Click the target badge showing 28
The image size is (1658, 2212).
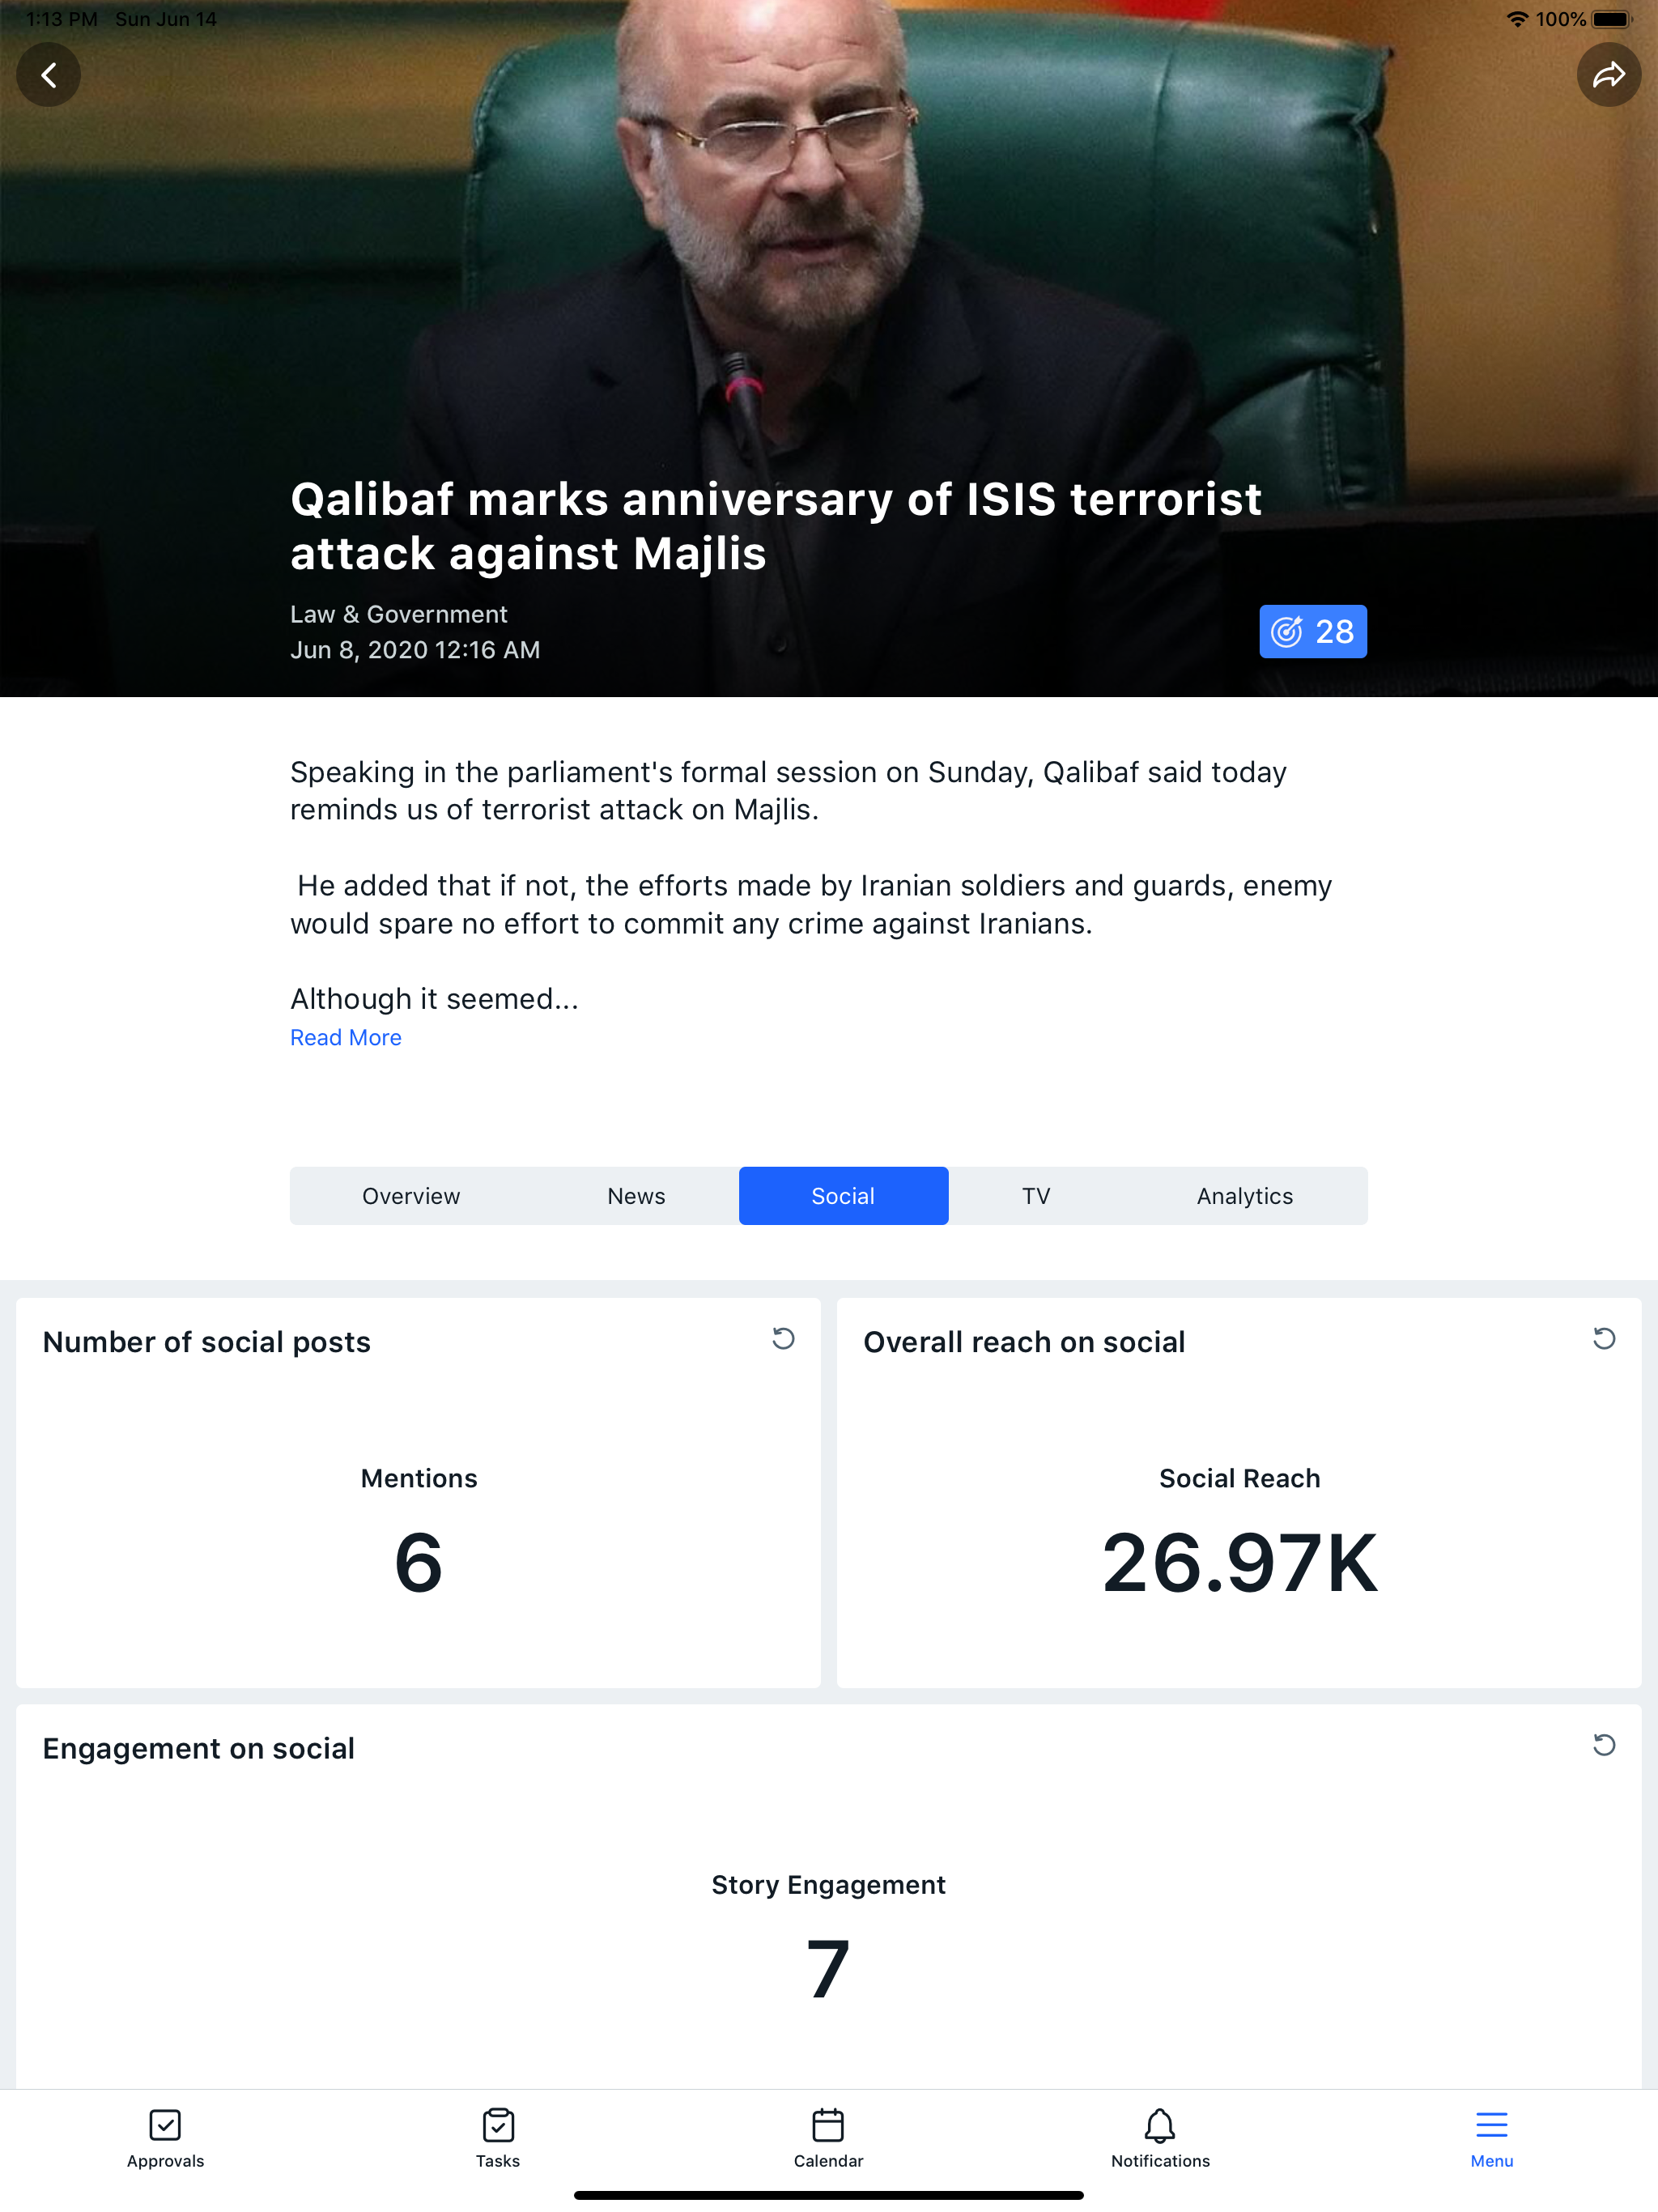pyautogui.click(x=1313, y=631)
